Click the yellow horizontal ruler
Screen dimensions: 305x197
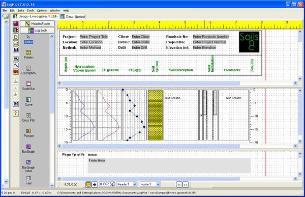click(180, 24)
